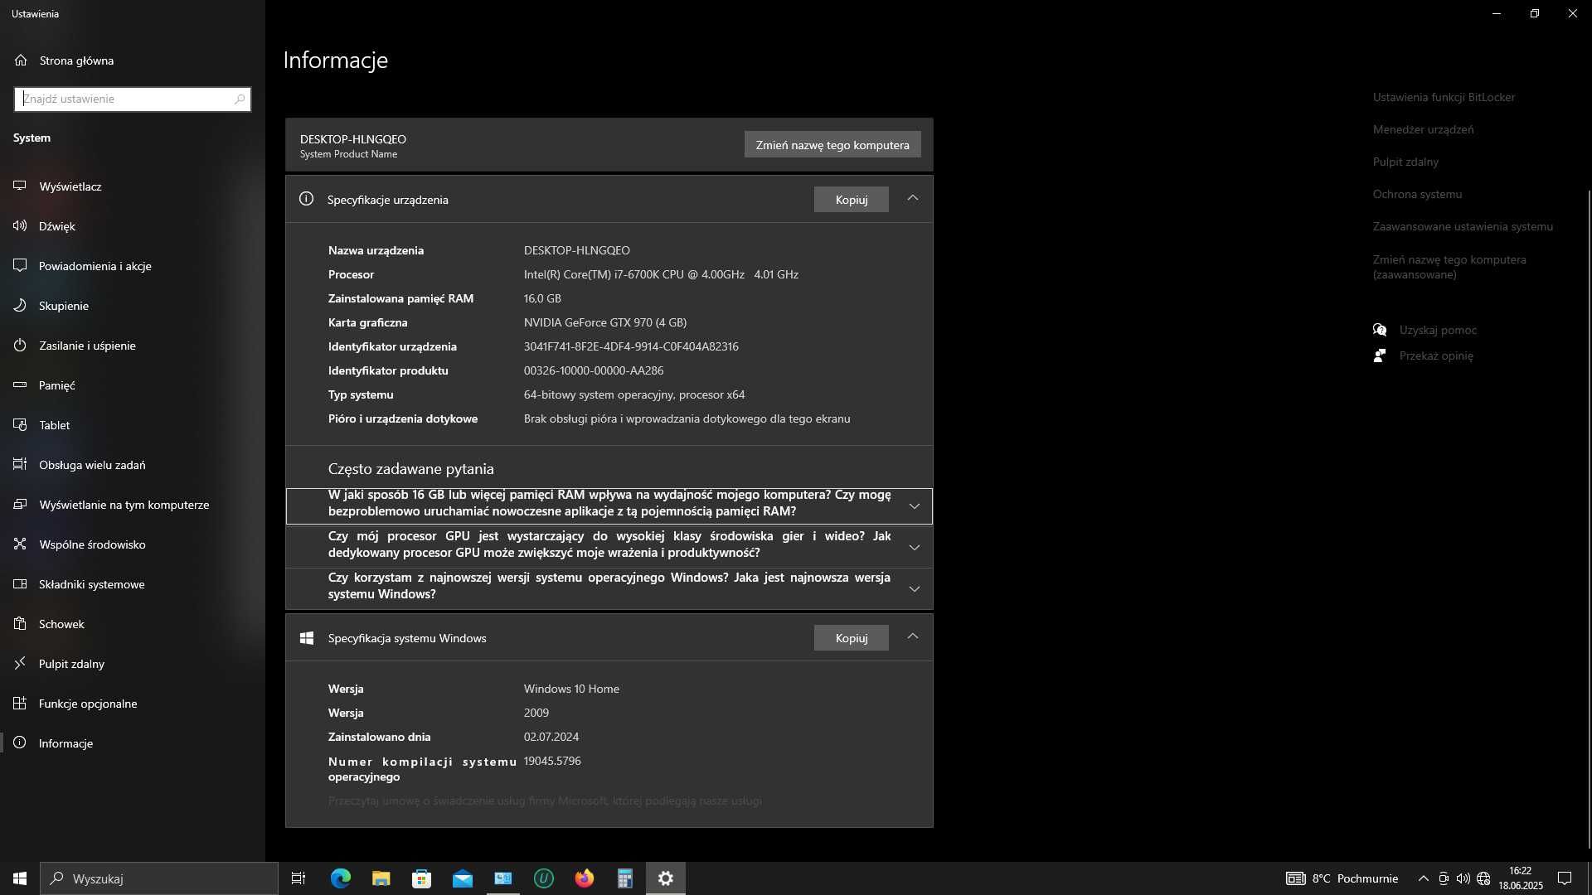Copy Windows specification with Kopiuj

pos(852,638)
